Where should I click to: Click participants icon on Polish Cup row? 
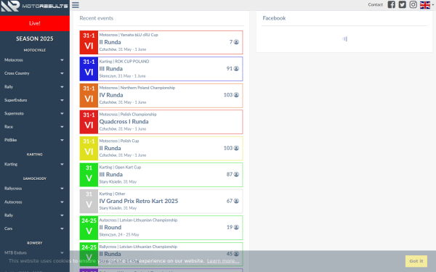click(x=236, y=148)
